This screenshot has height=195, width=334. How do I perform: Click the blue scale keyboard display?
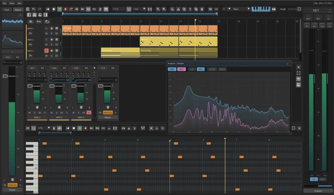pyautogui.click(x=261, y=9)
